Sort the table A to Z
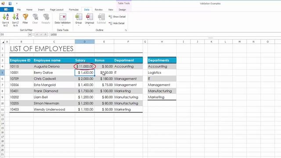This screenshot has height=158, width=281. coord(5,20)
